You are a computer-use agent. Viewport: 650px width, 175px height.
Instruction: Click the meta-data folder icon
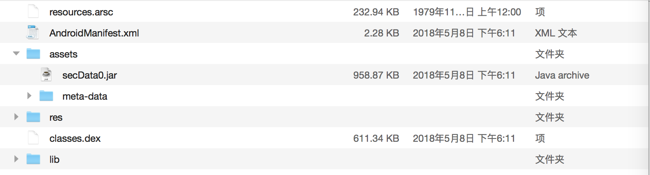pos(46,96)
